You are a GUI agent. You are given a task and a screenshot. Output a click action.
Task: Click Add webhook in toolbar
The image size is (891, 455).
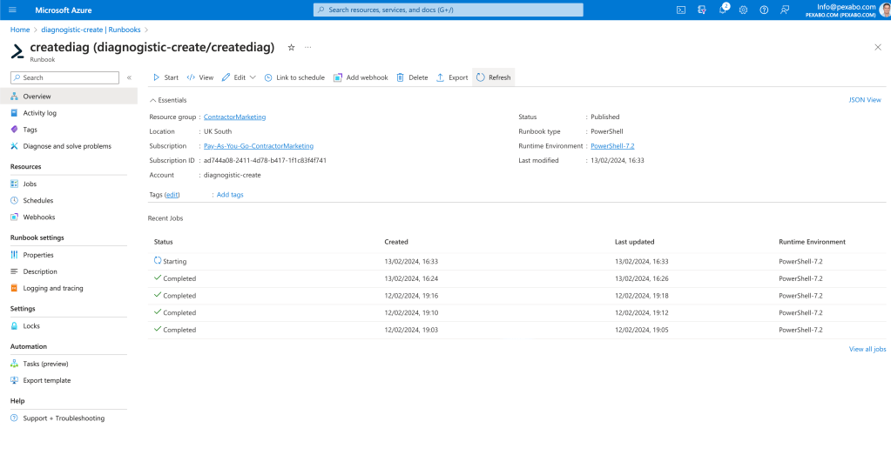point(361,77)
